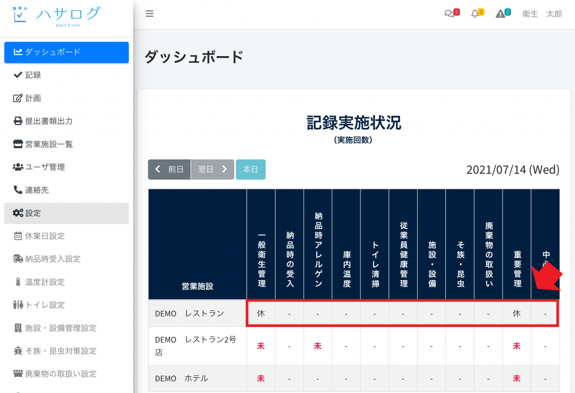Click the hamburger menu icon
575x393 pixels.
click(x=149, y=14)
